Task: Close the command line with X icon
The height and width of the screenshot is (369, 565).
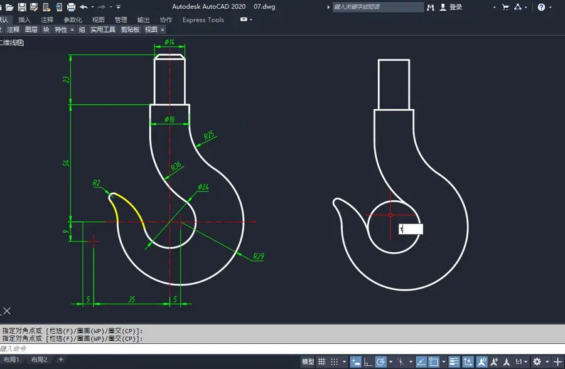Action: click(7, 311)
